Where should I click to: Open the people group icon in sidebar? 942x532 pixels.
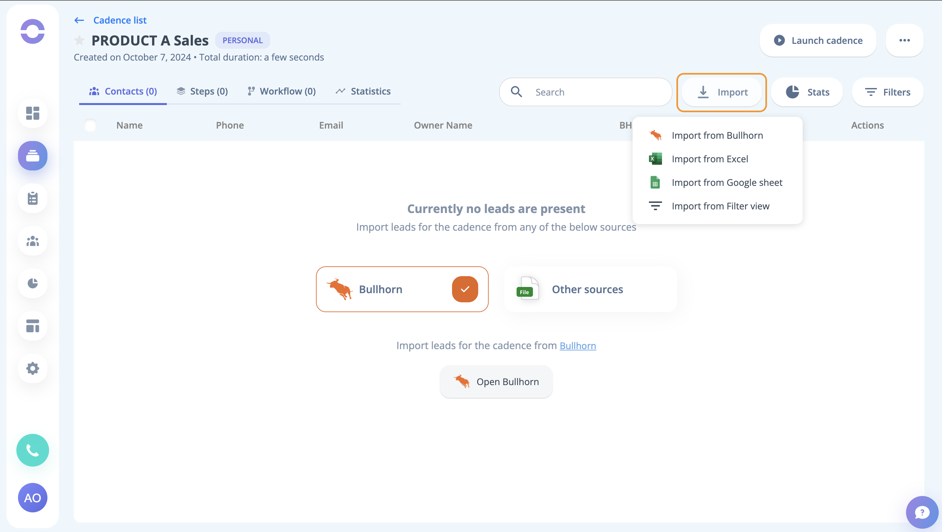(33, 241)
